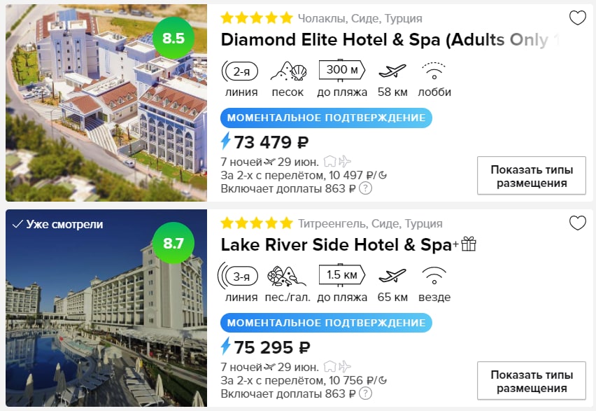This screenshot has width=596, height=411.
Task: Click the surcharge question mark for Lake River Side
Action: (365, 393)
